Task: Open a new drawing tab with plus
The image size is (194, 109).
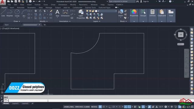Action: (45, 25)
